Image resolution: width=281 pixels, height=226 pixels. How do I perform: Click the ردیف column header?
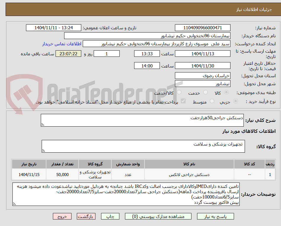[270, 164]
